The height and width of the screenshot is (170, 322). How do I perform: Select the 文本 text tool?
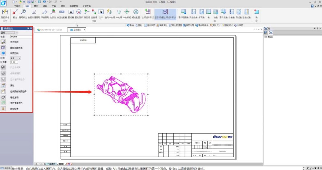pyautogui.click(x=101, y=12)
